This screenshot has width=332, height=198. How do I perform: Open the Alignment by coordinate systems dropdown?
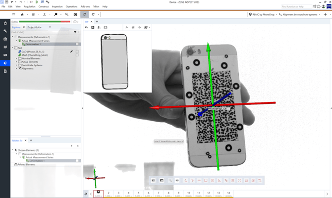coord(301,14)
